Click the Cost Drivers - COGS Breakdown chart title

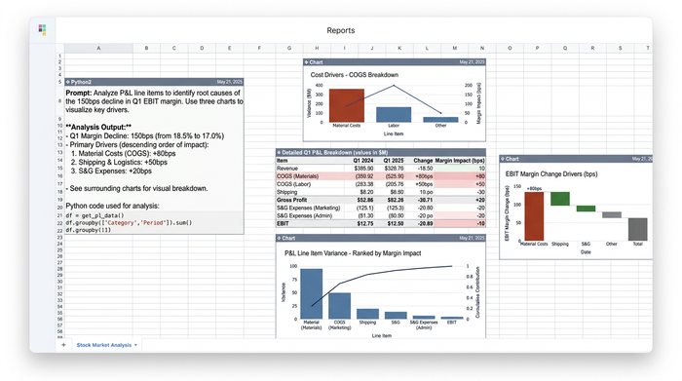pyautogui.click(x=354, y=75)
